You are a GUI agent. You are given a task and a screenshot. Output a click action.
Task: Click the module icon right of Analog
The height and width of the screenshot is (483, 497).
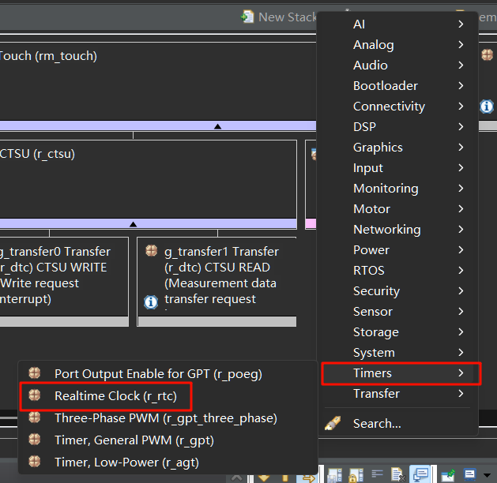488,54
